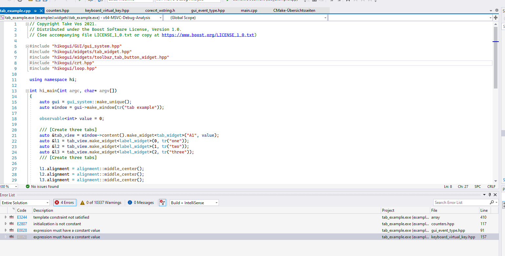
Task: Open the E3244 error code link
Action: click(x=22, y=217)
